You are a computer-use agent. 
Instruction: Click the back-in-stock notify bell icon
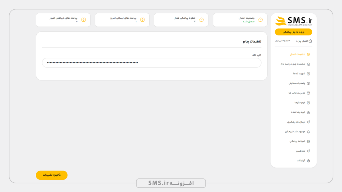308,132
